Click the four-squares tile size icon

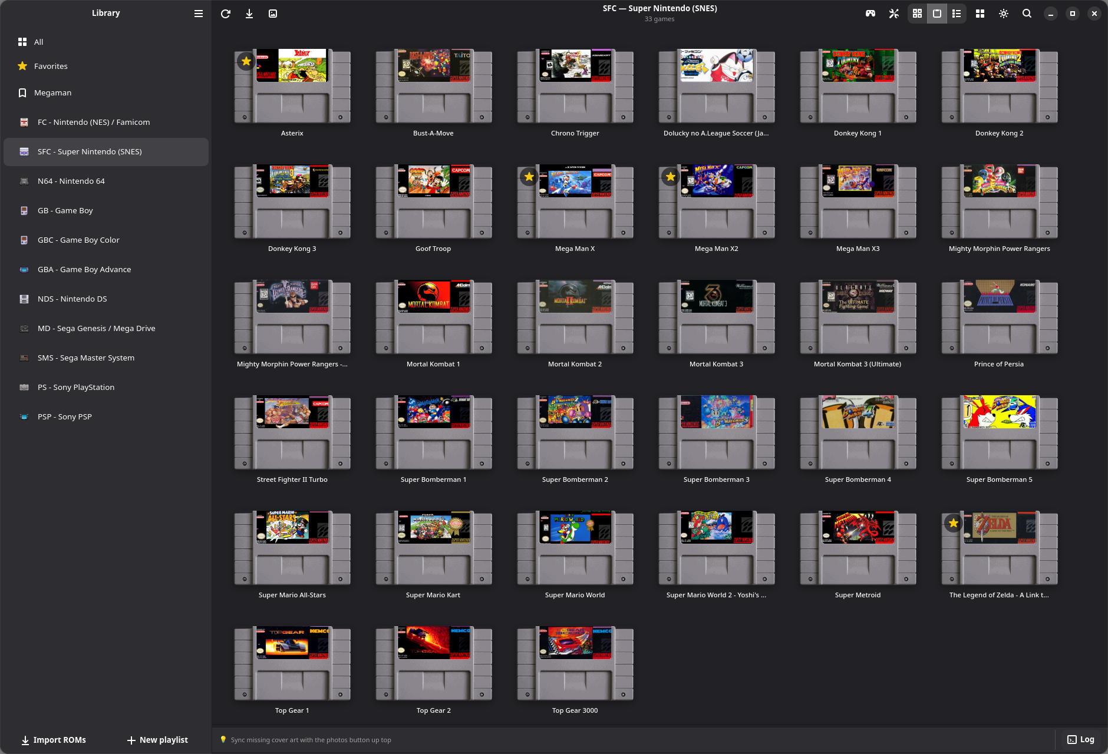click(980, 14)
